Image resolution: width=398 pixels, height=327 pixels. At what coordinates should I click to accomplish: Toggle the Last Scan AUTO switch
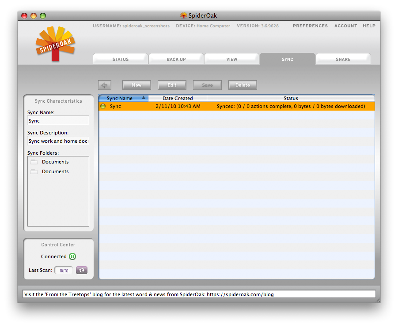[x=64, y=270]
